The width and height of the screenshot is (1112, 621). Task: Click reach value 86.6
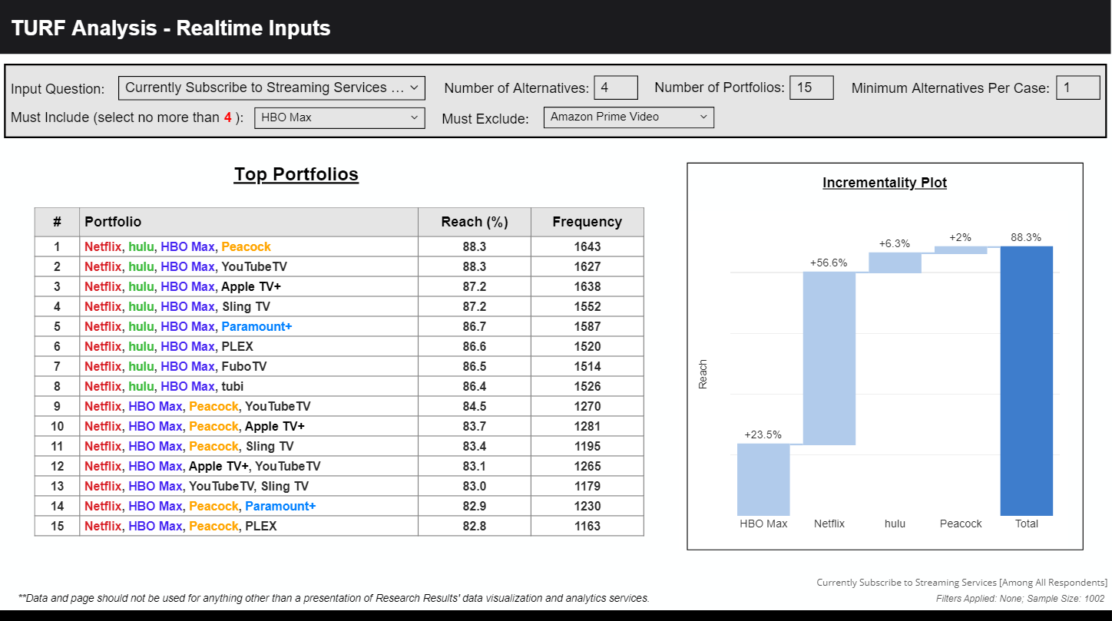(x=475, y=346)
